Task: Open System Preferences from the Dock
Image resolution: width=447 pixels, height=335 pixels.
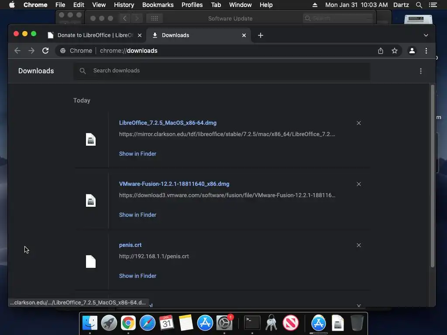Action: (224, 323)
